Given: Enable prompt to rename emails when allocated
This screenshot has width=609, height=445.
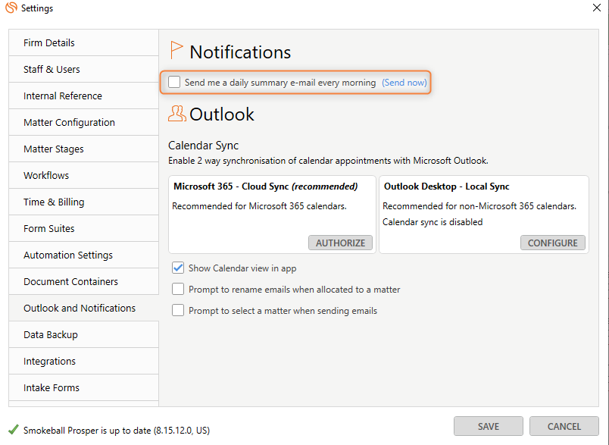Looking at the screenshot, I should (x=178, y=289).
